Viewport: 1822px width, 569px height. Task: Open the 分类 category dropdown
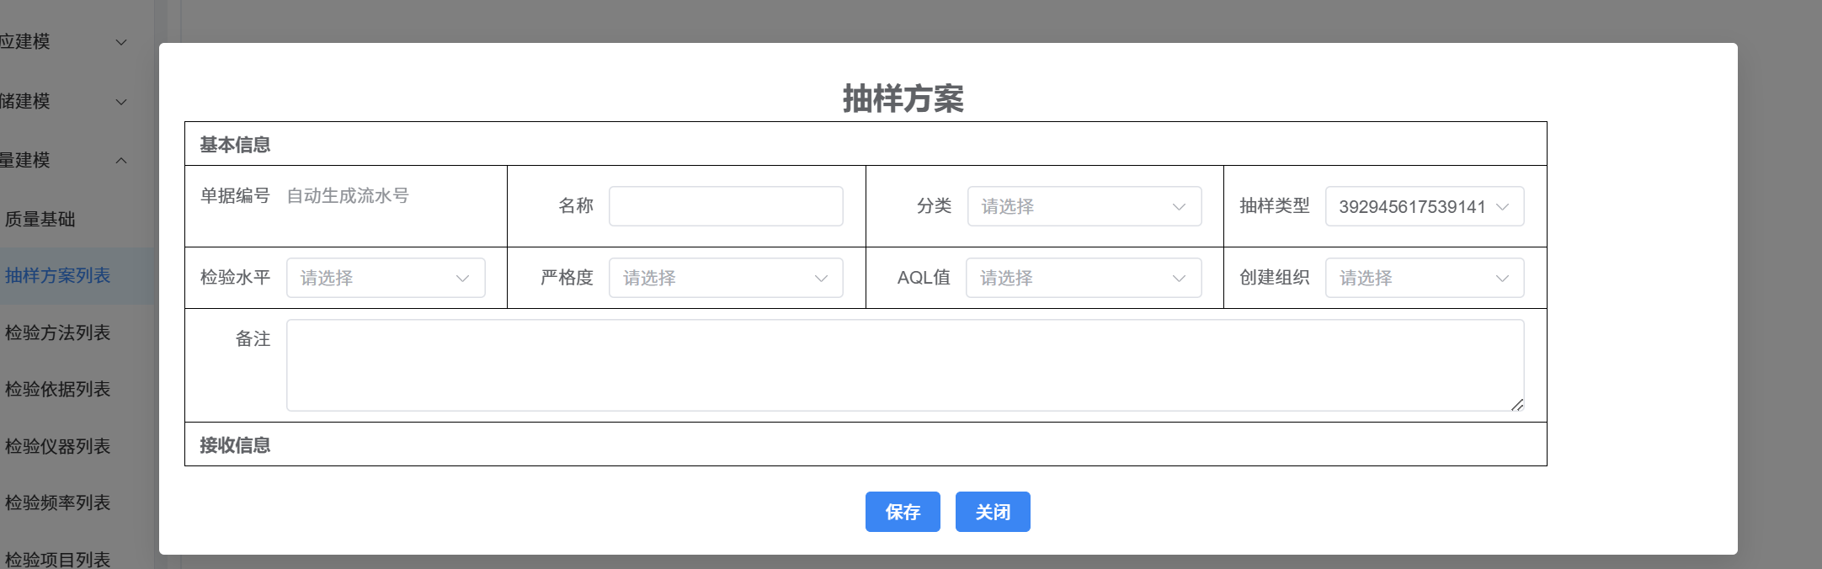point(1084,206)
